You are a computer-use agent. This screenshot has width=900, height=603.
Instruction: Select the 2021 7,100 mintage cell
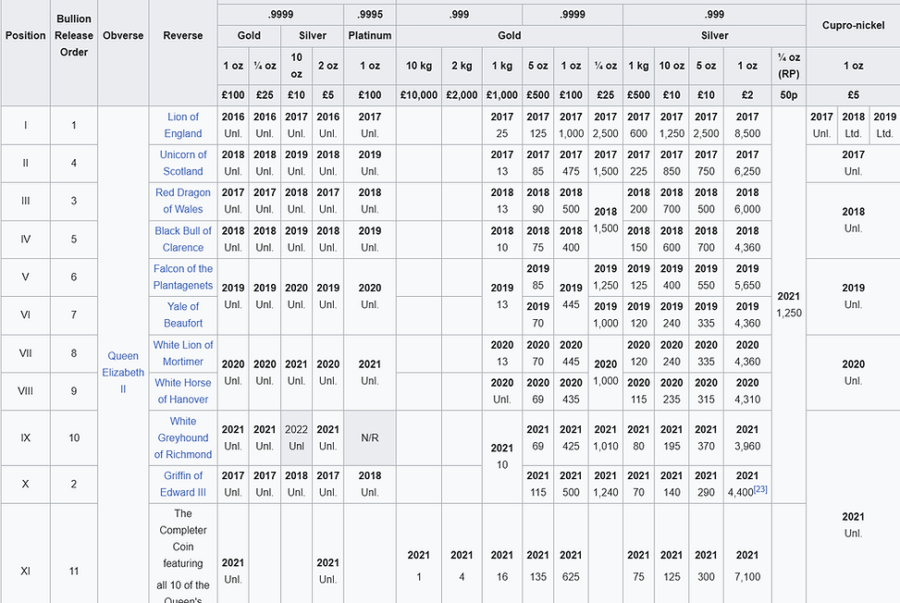[x=747, y=566]
